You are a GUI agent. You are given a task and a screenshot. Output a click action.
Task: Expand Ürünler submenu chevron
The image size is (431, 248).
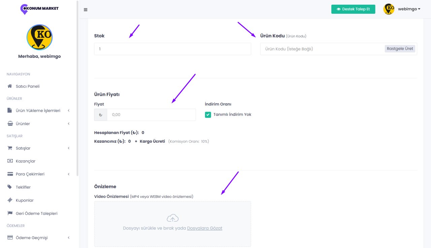(69, 124)
